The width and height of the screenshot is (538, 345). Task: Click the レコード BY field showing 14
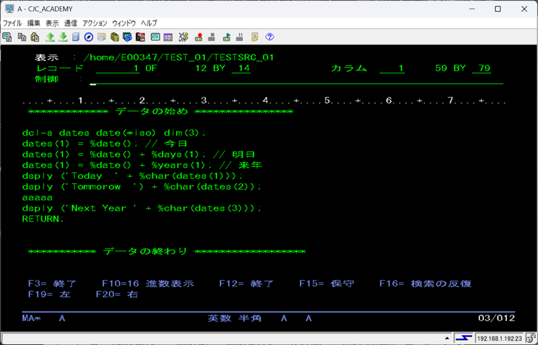[241, 68]
